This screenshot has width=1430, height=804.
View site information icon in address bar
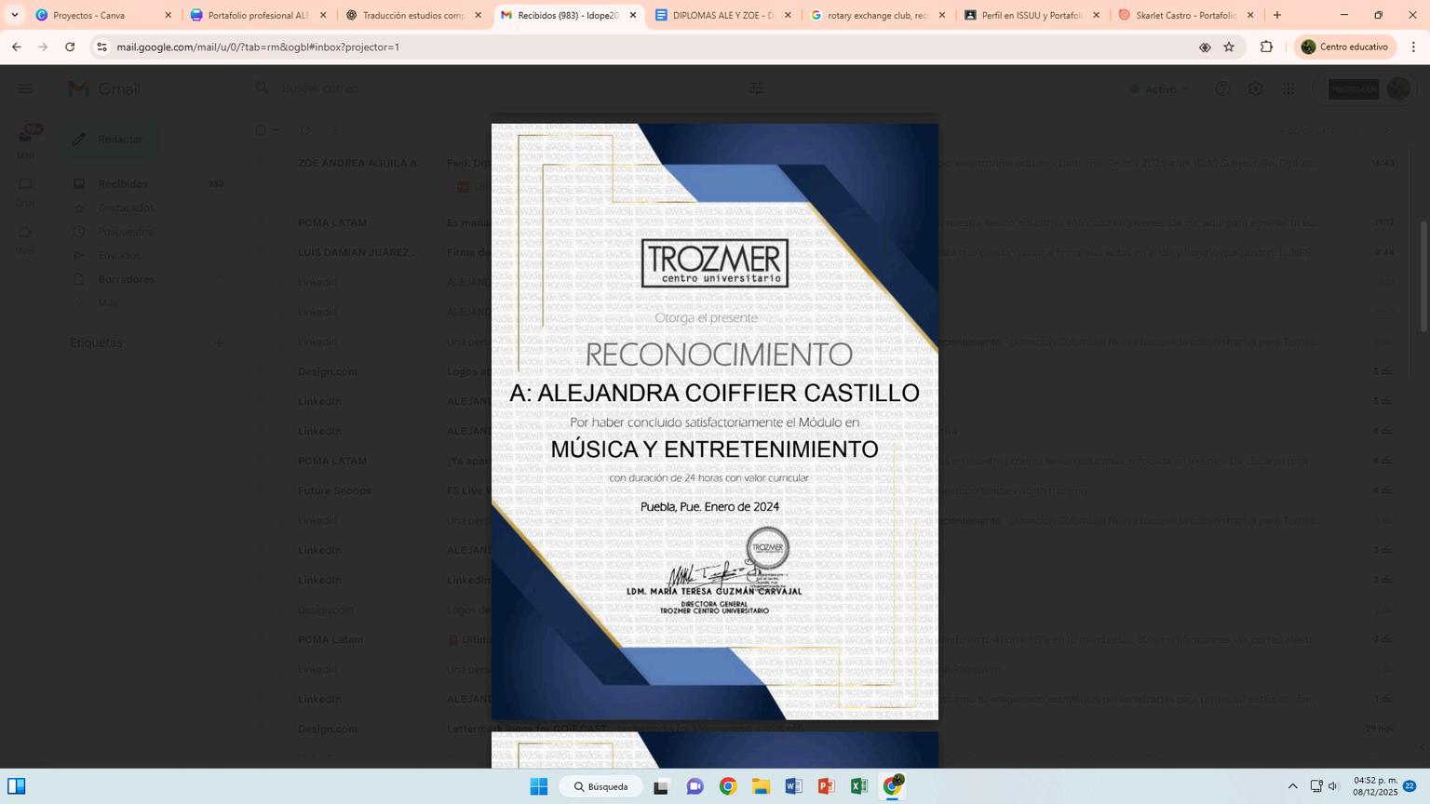point(101,47)
